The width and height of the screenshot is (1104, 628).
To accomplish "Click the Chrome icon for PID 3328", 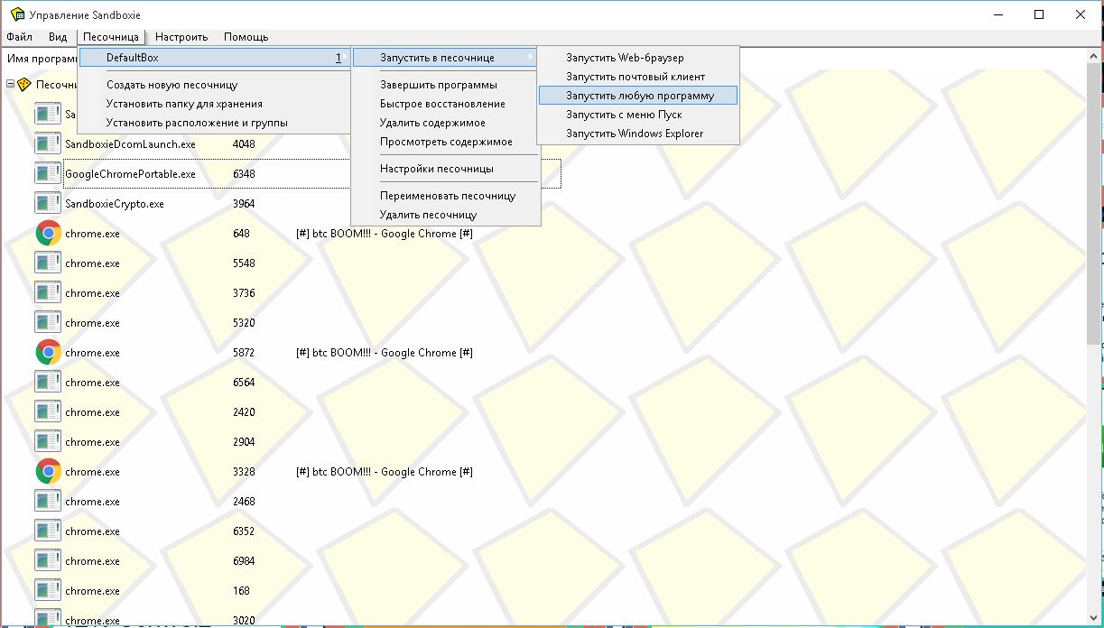I will 48,472.
